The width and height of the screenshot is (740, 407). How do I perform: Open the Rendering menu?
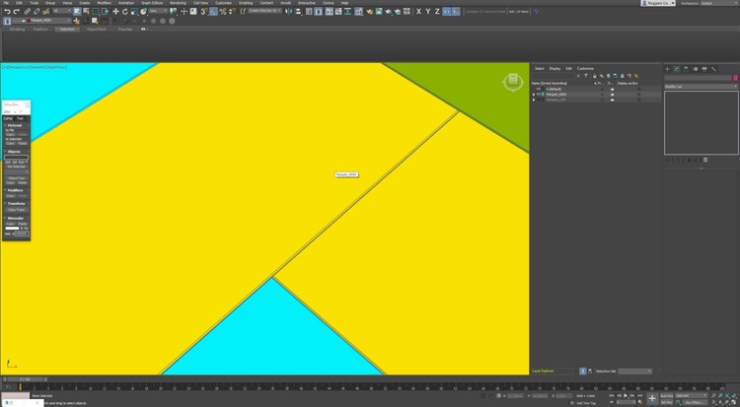(x=178, y=3)
